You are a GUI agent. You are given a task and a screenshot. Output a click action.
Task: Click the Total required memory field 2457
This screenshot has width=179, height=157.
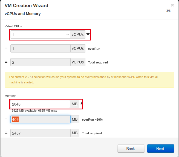coord(40,133)
